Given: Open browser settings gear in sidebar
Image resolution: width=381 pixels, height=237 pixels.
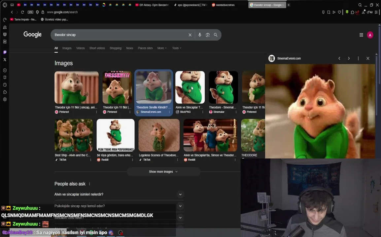Looking at the screenshot, I should (5, 99).
